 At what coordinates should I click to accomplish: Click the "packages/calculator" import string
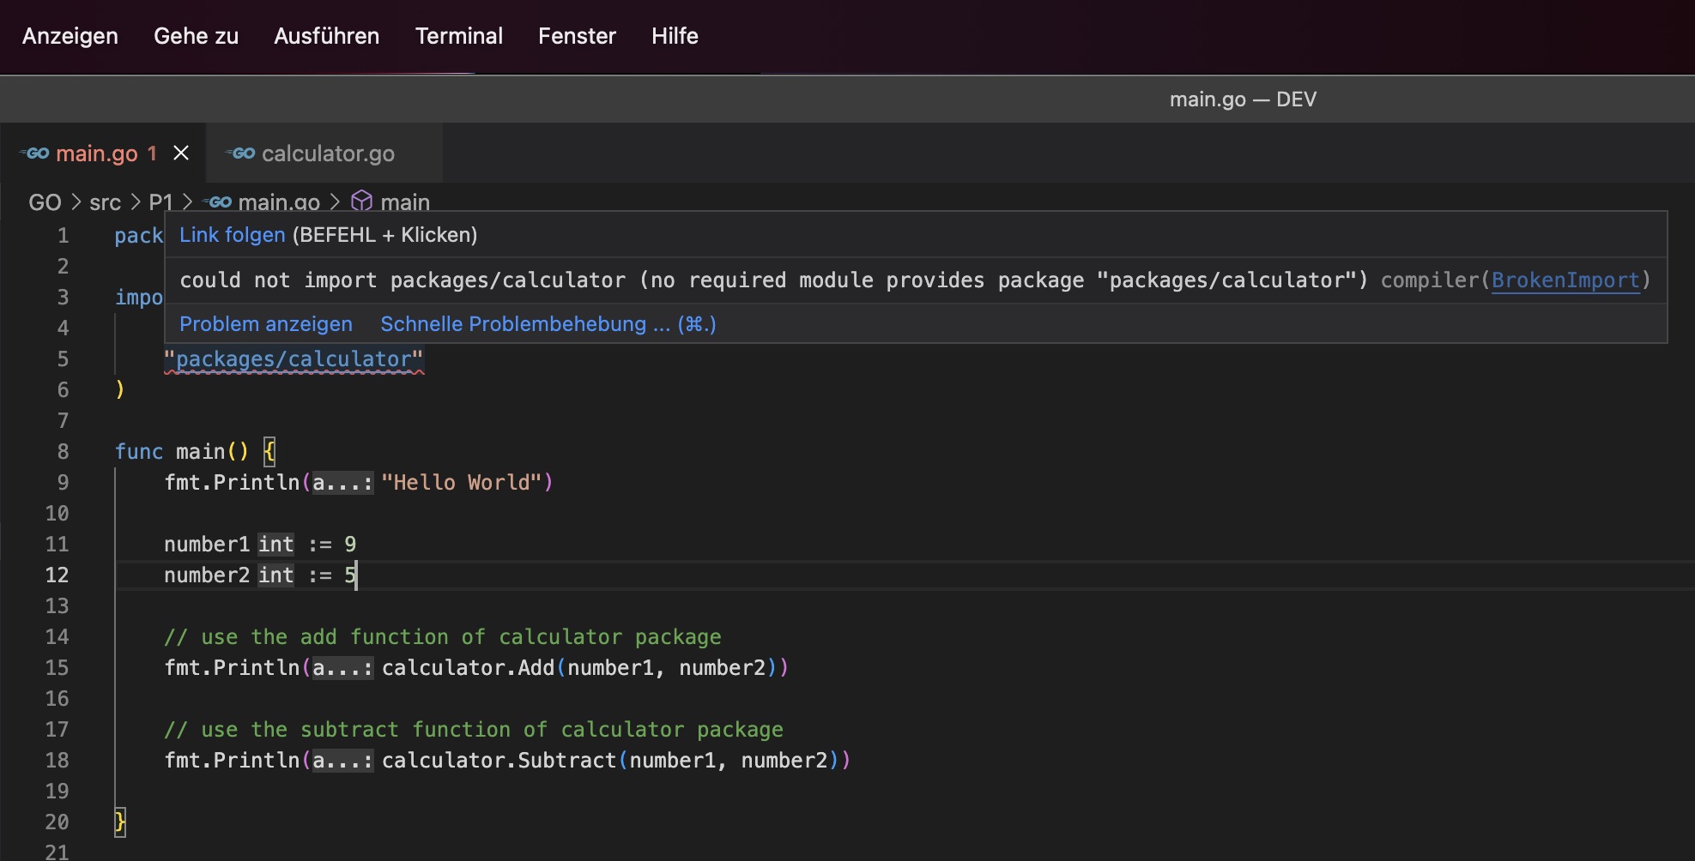294,359
